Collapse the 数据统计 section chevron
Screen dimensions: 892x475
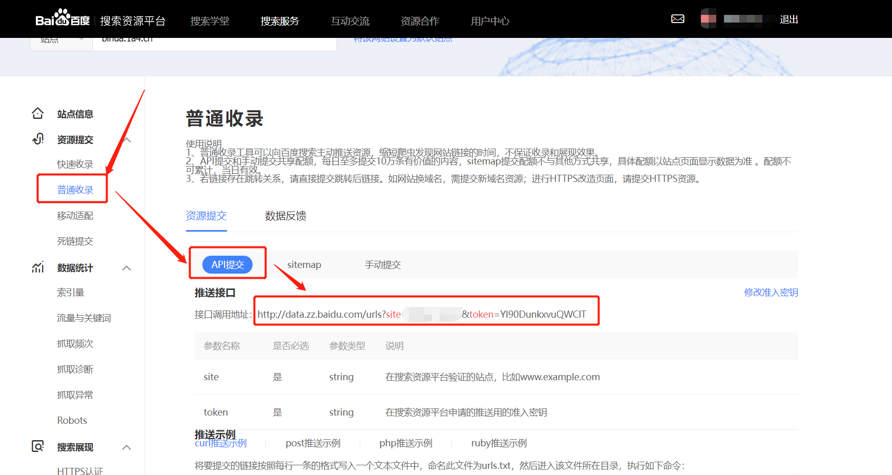pos(127,268)
